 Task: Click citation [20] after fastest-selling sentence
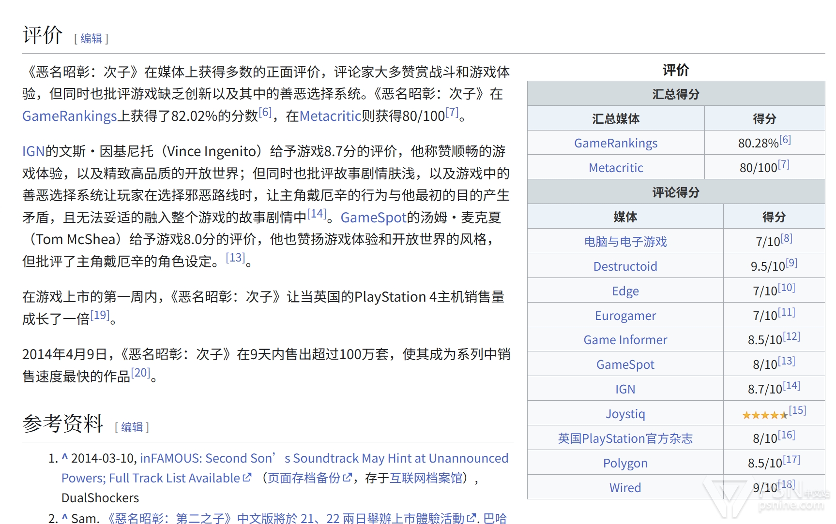click(x=140, y=373)
